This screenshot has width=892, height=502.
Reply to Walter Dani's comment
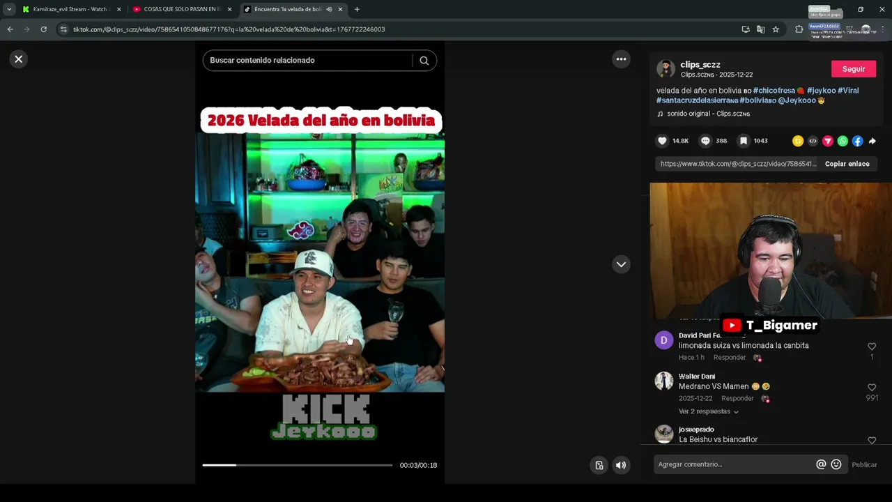click(737, 399)
